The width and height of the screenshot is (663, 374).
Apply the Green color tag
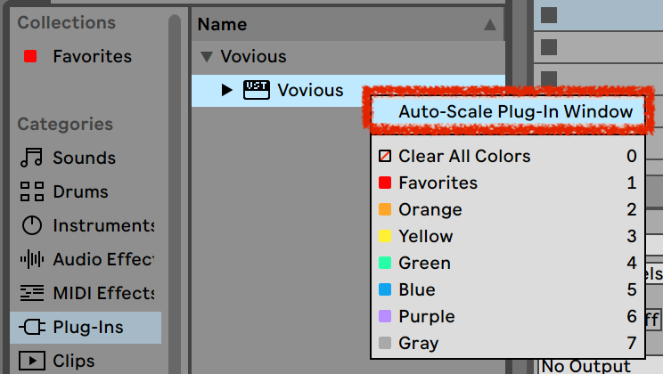424,263
